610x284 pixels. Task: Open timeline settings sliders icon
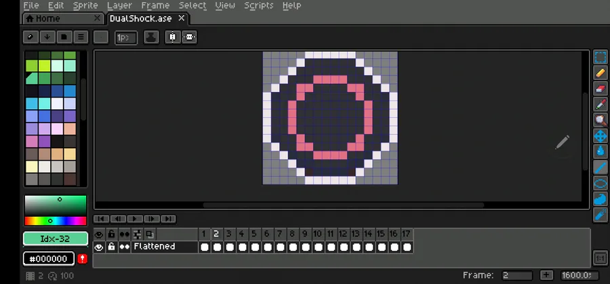pyautogui.click(x=137, y=235)
